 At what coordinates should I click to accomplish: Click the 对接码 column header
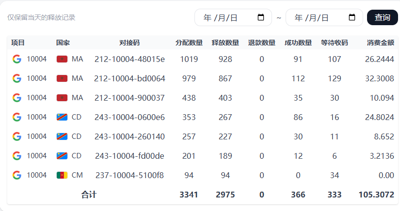pos(129,43)
